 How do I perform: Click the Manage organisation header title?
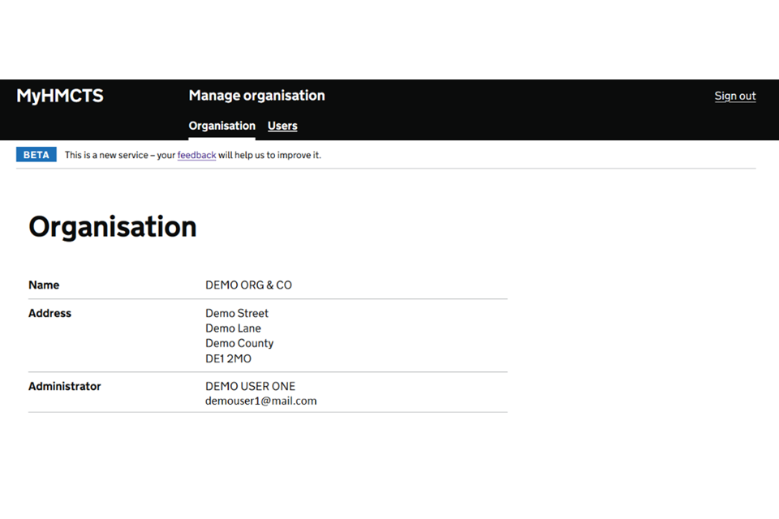click(x=256, y=96)
